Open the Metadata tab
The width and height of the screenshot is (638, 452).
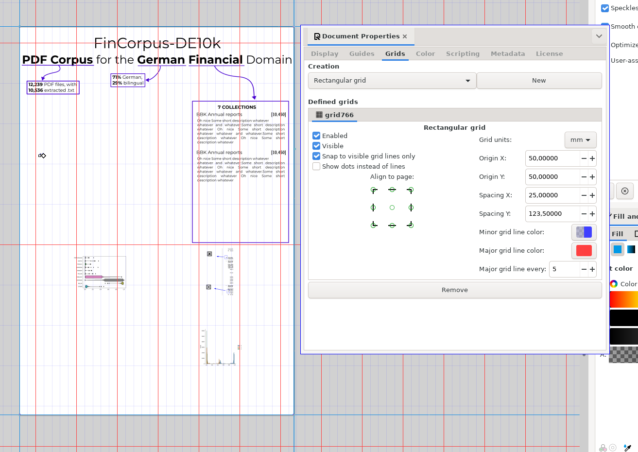click(507, 54)
